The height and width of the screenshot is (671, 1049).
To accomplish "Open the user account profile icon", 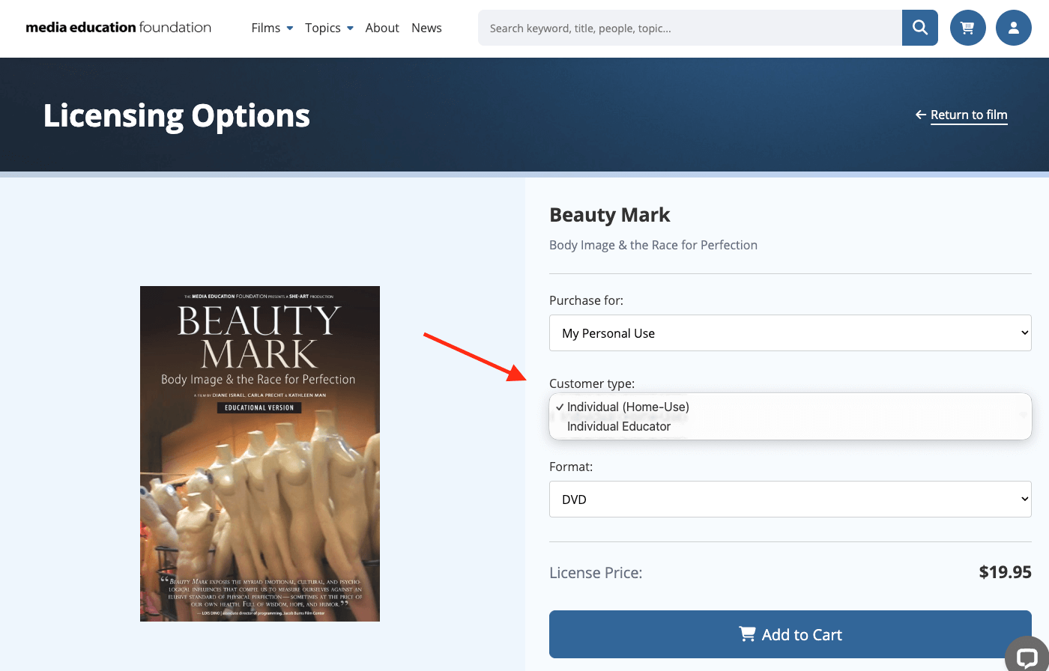I will point(1013,28).
